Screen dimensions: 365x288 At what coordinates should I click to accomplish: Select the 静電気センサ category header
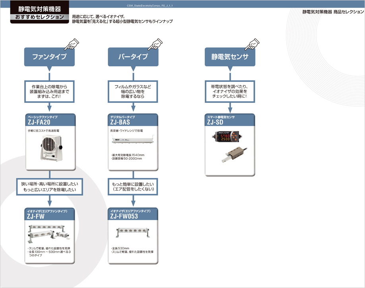tap(230, 57)
